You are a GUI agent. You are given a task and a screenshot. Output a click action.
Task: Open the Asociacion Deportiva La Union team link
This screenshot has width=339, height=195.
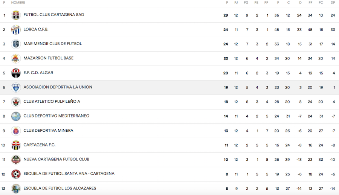point(58,87)
